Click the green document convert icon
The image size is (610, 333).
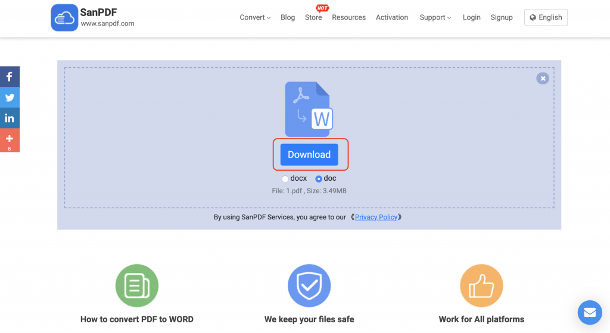tap(137, 285)
